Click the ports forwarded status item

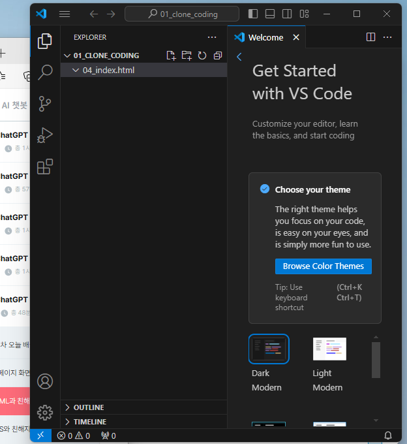109,436
